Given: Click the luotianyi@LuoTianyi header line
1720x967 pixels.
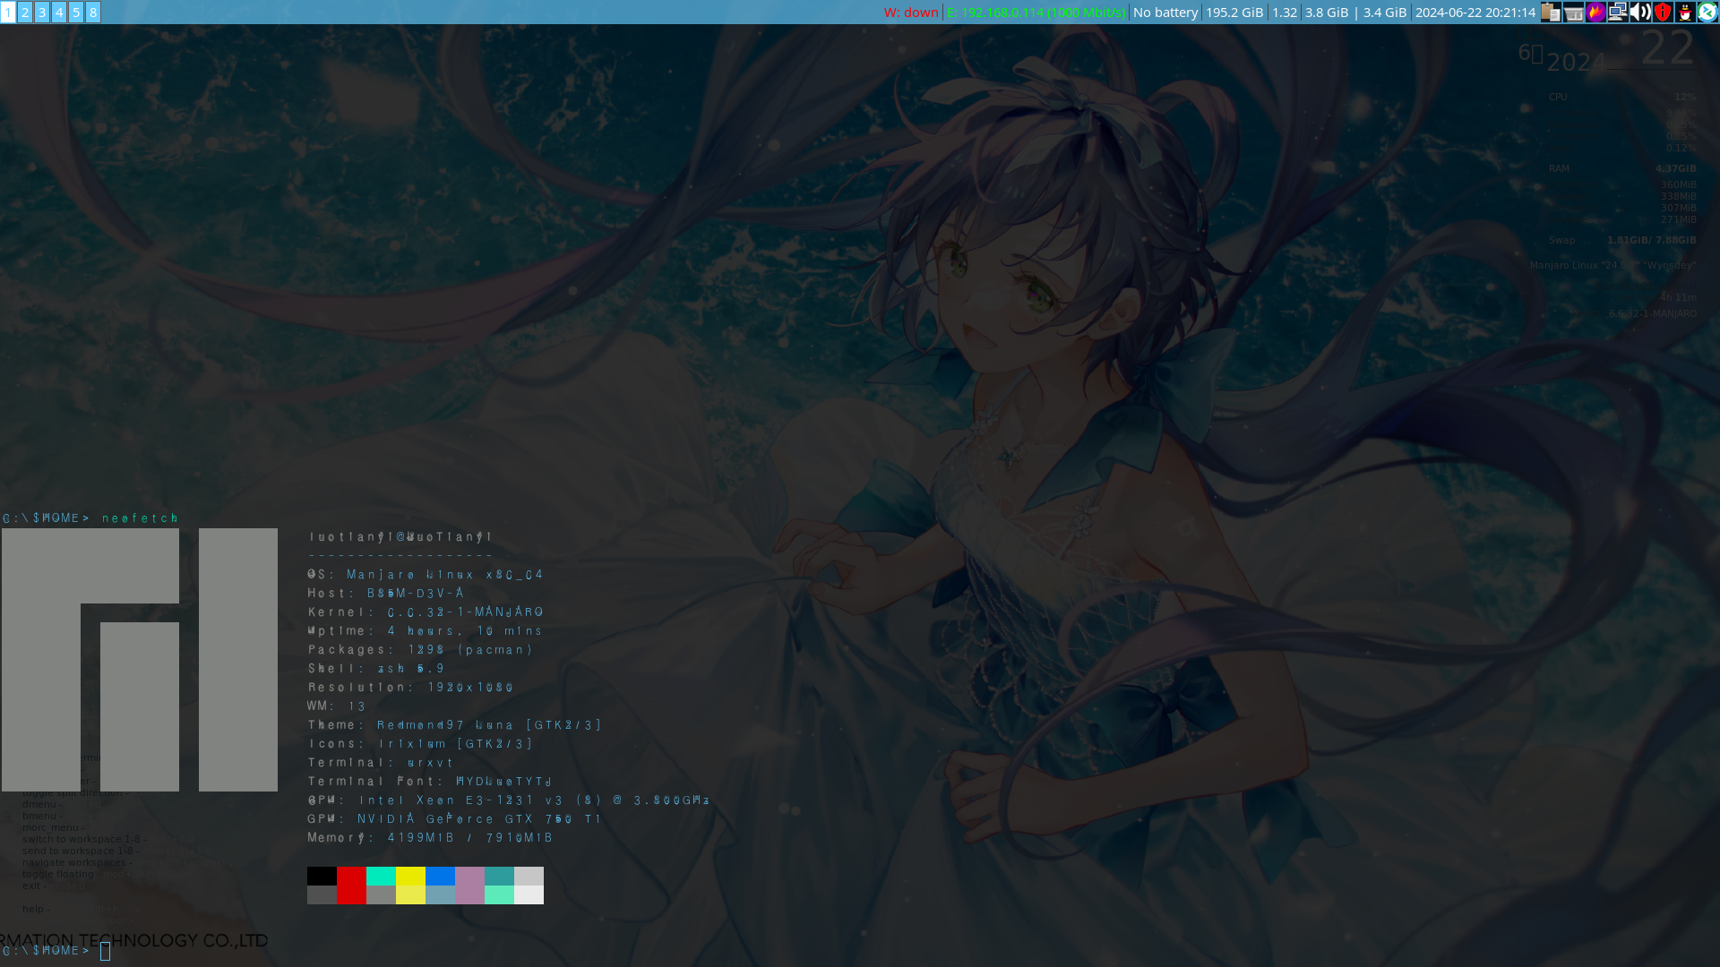Looking at the screenshot, I should coord(400,536).
